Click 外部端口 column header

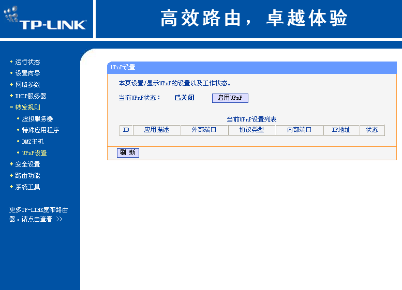coord(204,130)
